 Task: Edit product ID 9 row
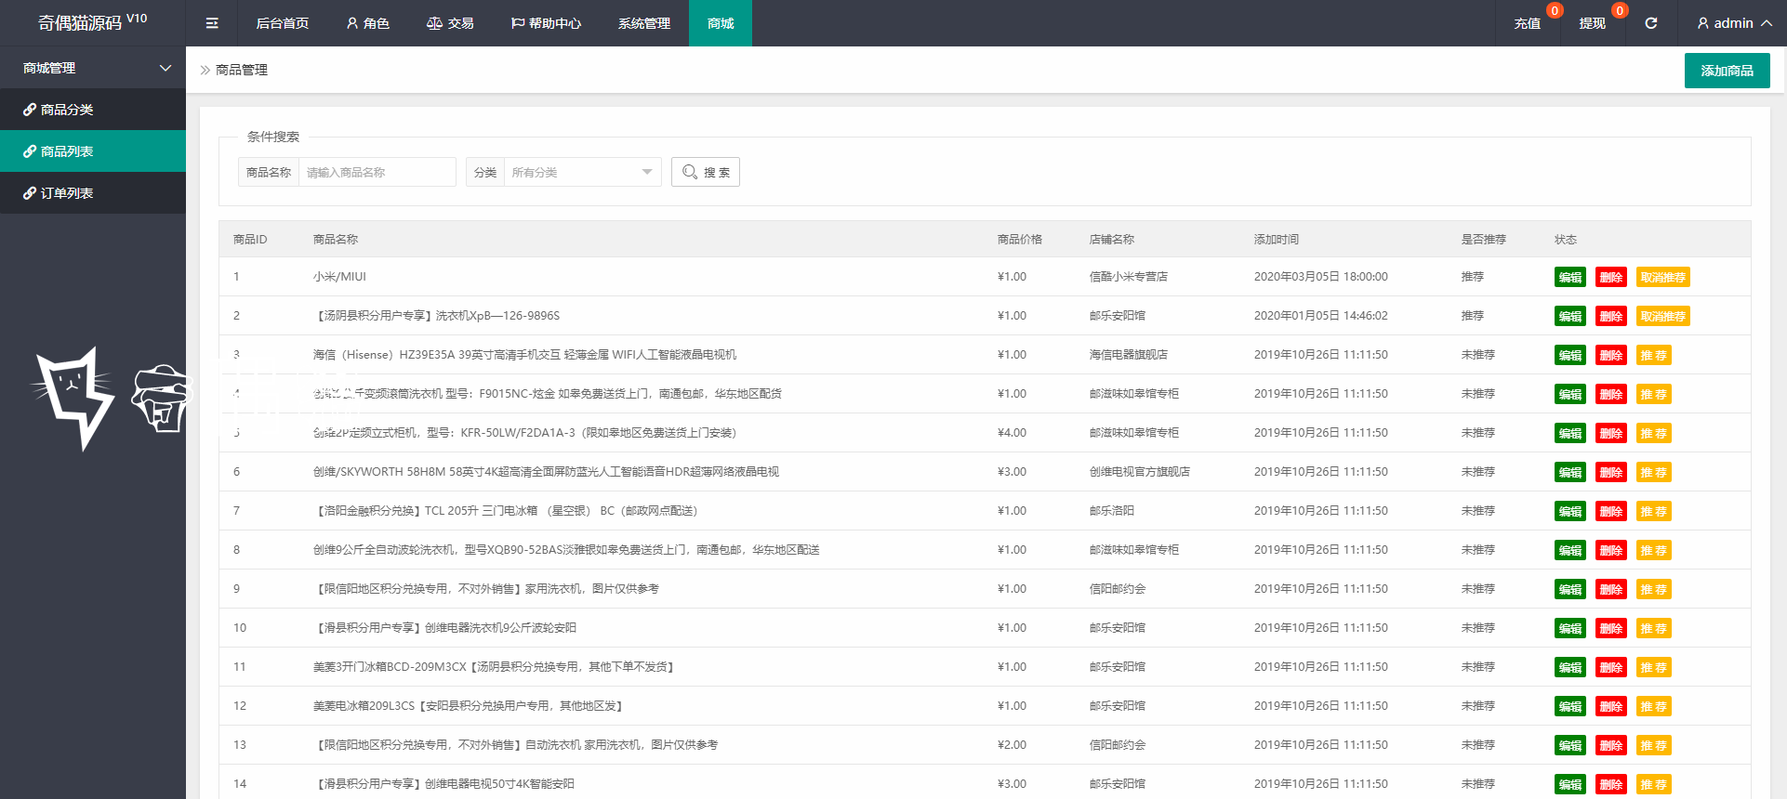pos(1570,589)
